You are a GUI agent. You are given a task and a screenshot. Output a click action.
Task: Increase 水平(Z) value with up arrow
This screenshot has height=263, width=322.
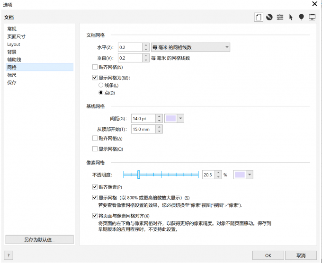click(146, 45)
